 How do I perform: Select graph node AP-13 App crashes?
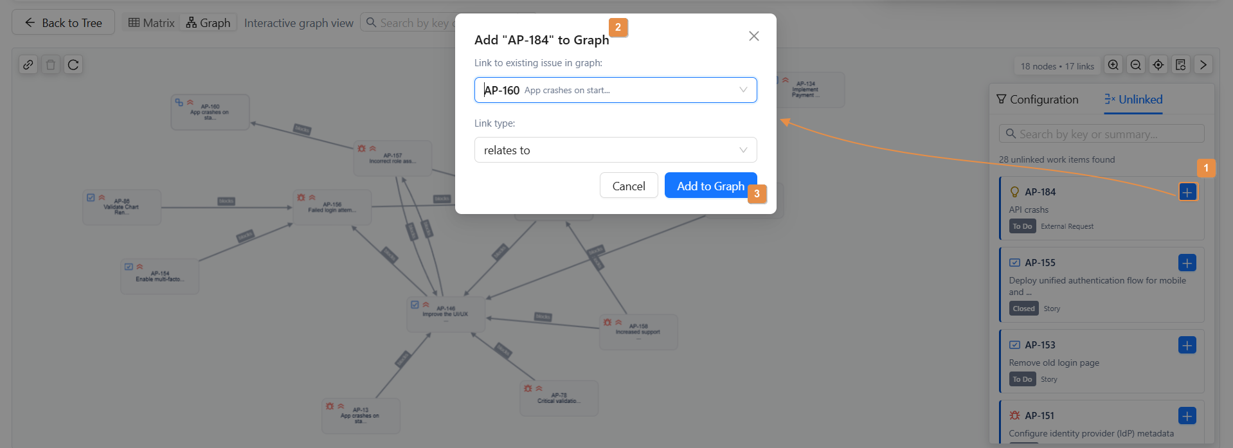click(361, 416)
